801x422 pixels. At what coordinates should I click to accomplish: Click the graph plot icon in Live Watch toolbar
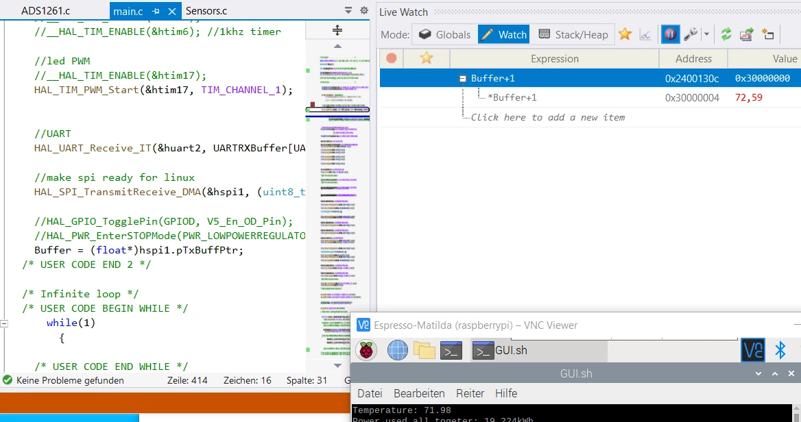pos(646,35)
